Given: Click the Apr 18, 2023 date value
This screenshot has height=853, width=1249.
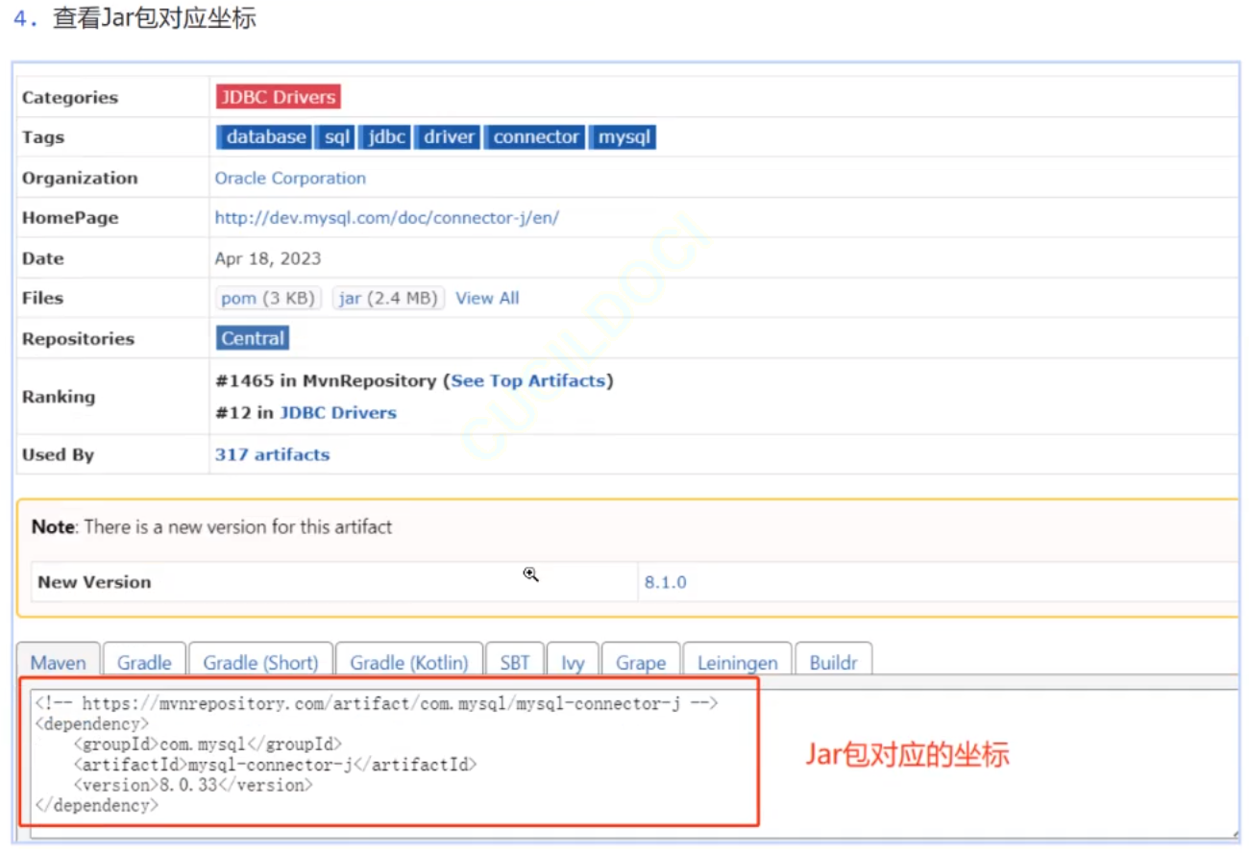Looking at the screenshot, I should (268, 258).
